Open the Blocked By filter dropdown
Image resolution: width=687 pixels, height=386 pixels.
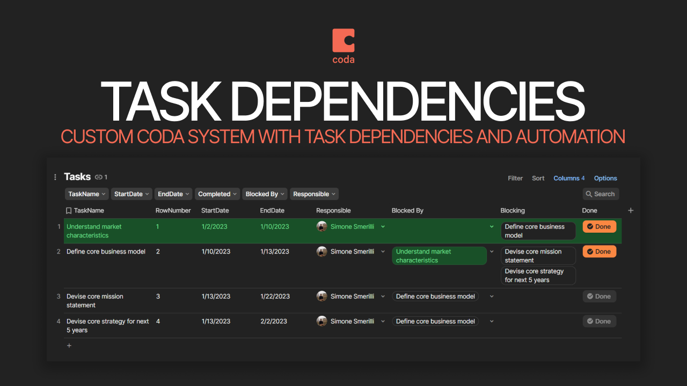[265, 194]
